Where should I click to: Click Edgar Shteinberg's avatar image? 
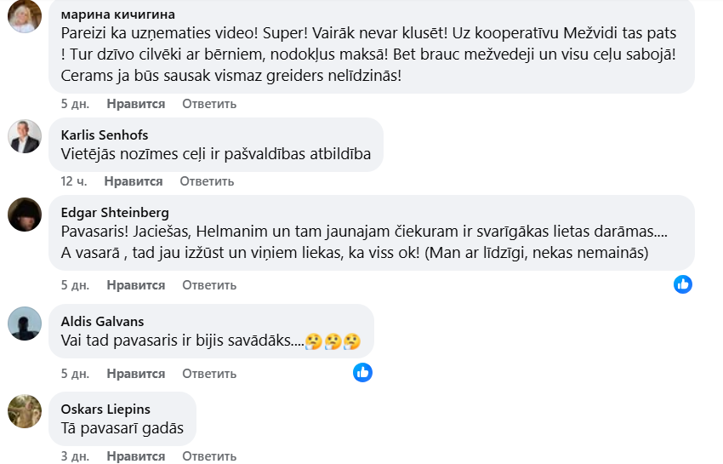pos(25,215)
